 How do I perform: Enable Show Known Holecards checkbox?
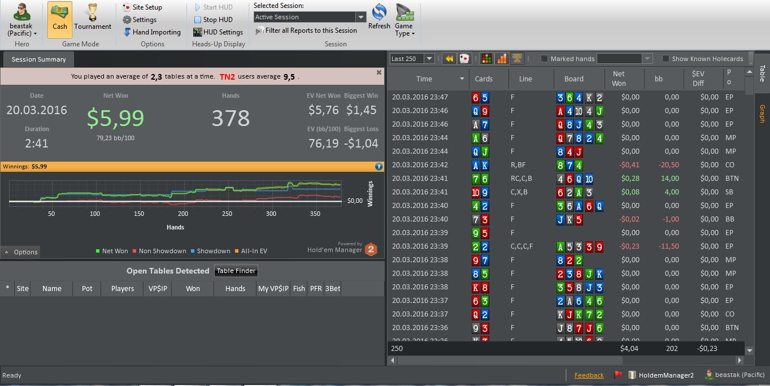pyautogui.click(x=665, y=59)
